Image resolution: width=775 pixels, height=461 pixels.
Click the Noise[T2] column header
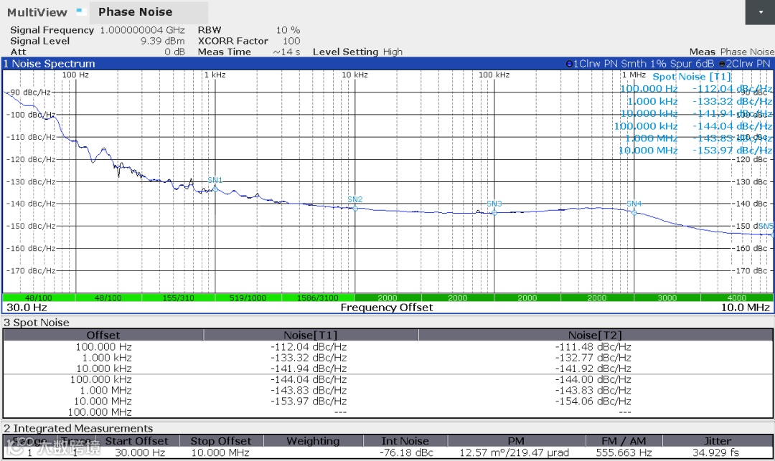pyautogui.click(x=595, y=335)
